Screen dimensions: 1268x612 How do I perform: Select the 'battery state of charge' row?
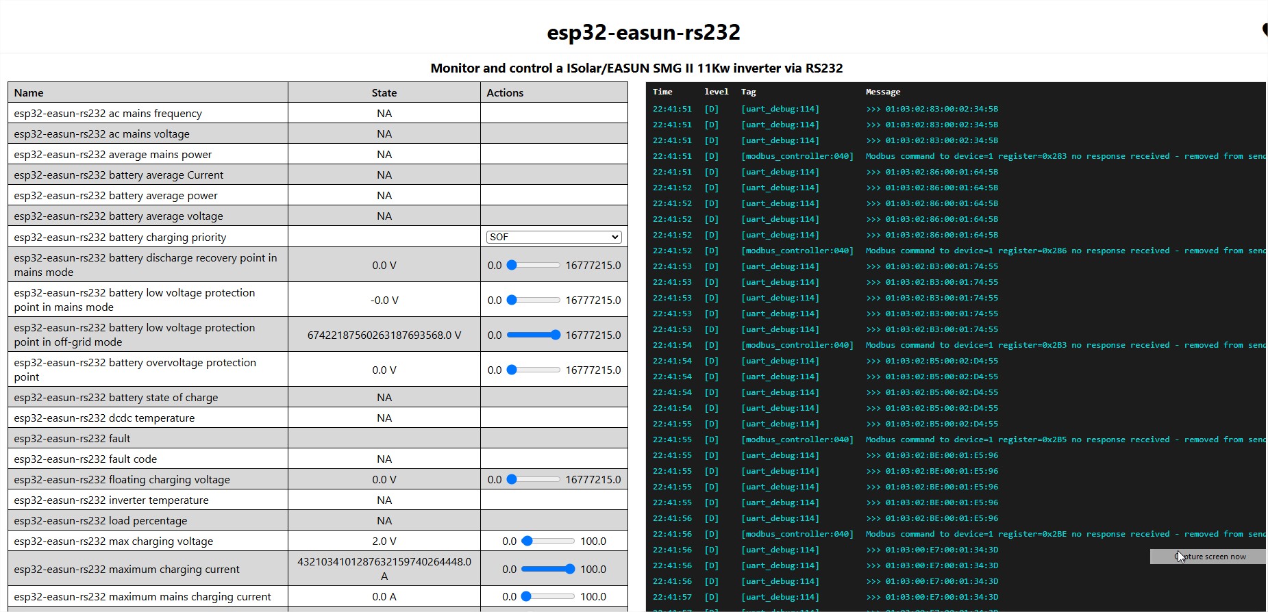click(x=116, y=397)
